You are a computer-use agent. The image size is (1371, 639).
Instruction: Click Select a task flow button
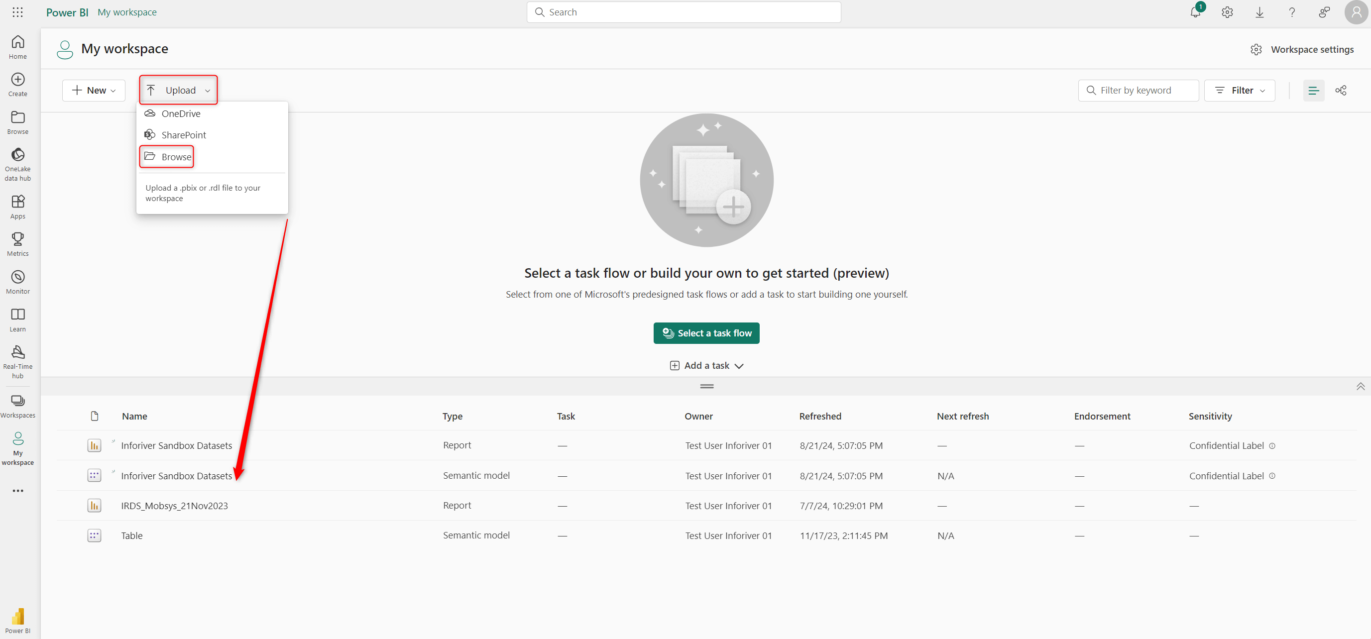(x=706, y=333)
